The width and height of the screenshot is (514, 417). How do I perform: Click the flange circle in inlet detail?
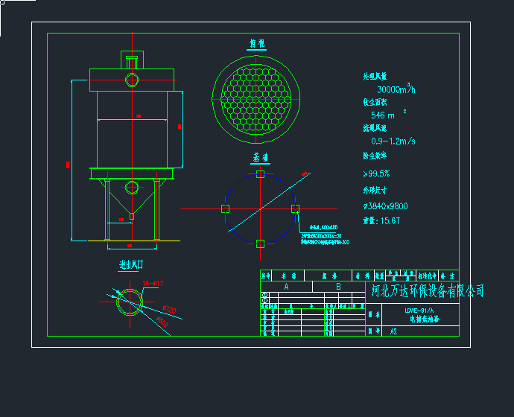130,302
